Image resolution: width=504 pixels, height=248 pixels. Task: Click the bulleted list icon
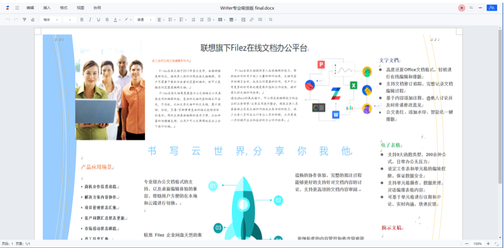click(170, 20)
